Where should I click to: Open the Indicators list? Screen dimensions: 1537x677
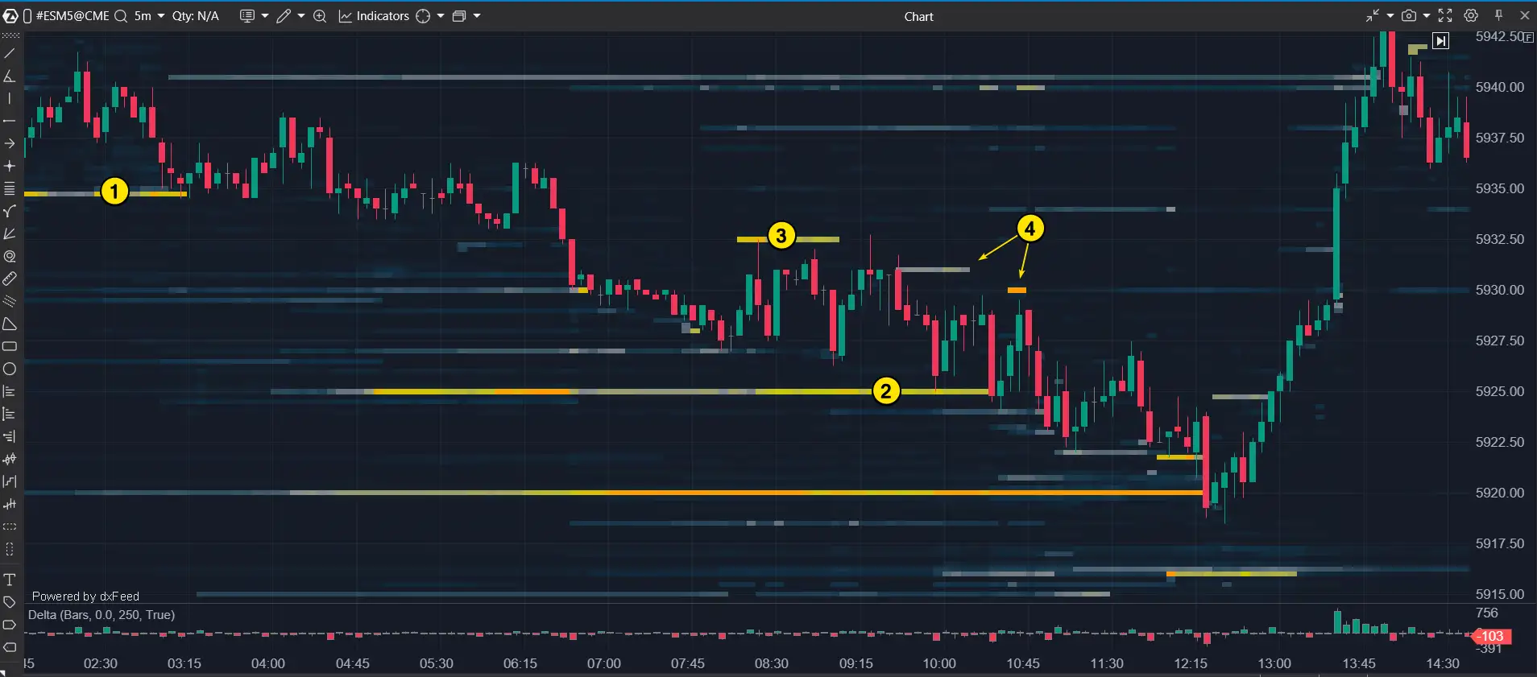click(x=374, y=16)
